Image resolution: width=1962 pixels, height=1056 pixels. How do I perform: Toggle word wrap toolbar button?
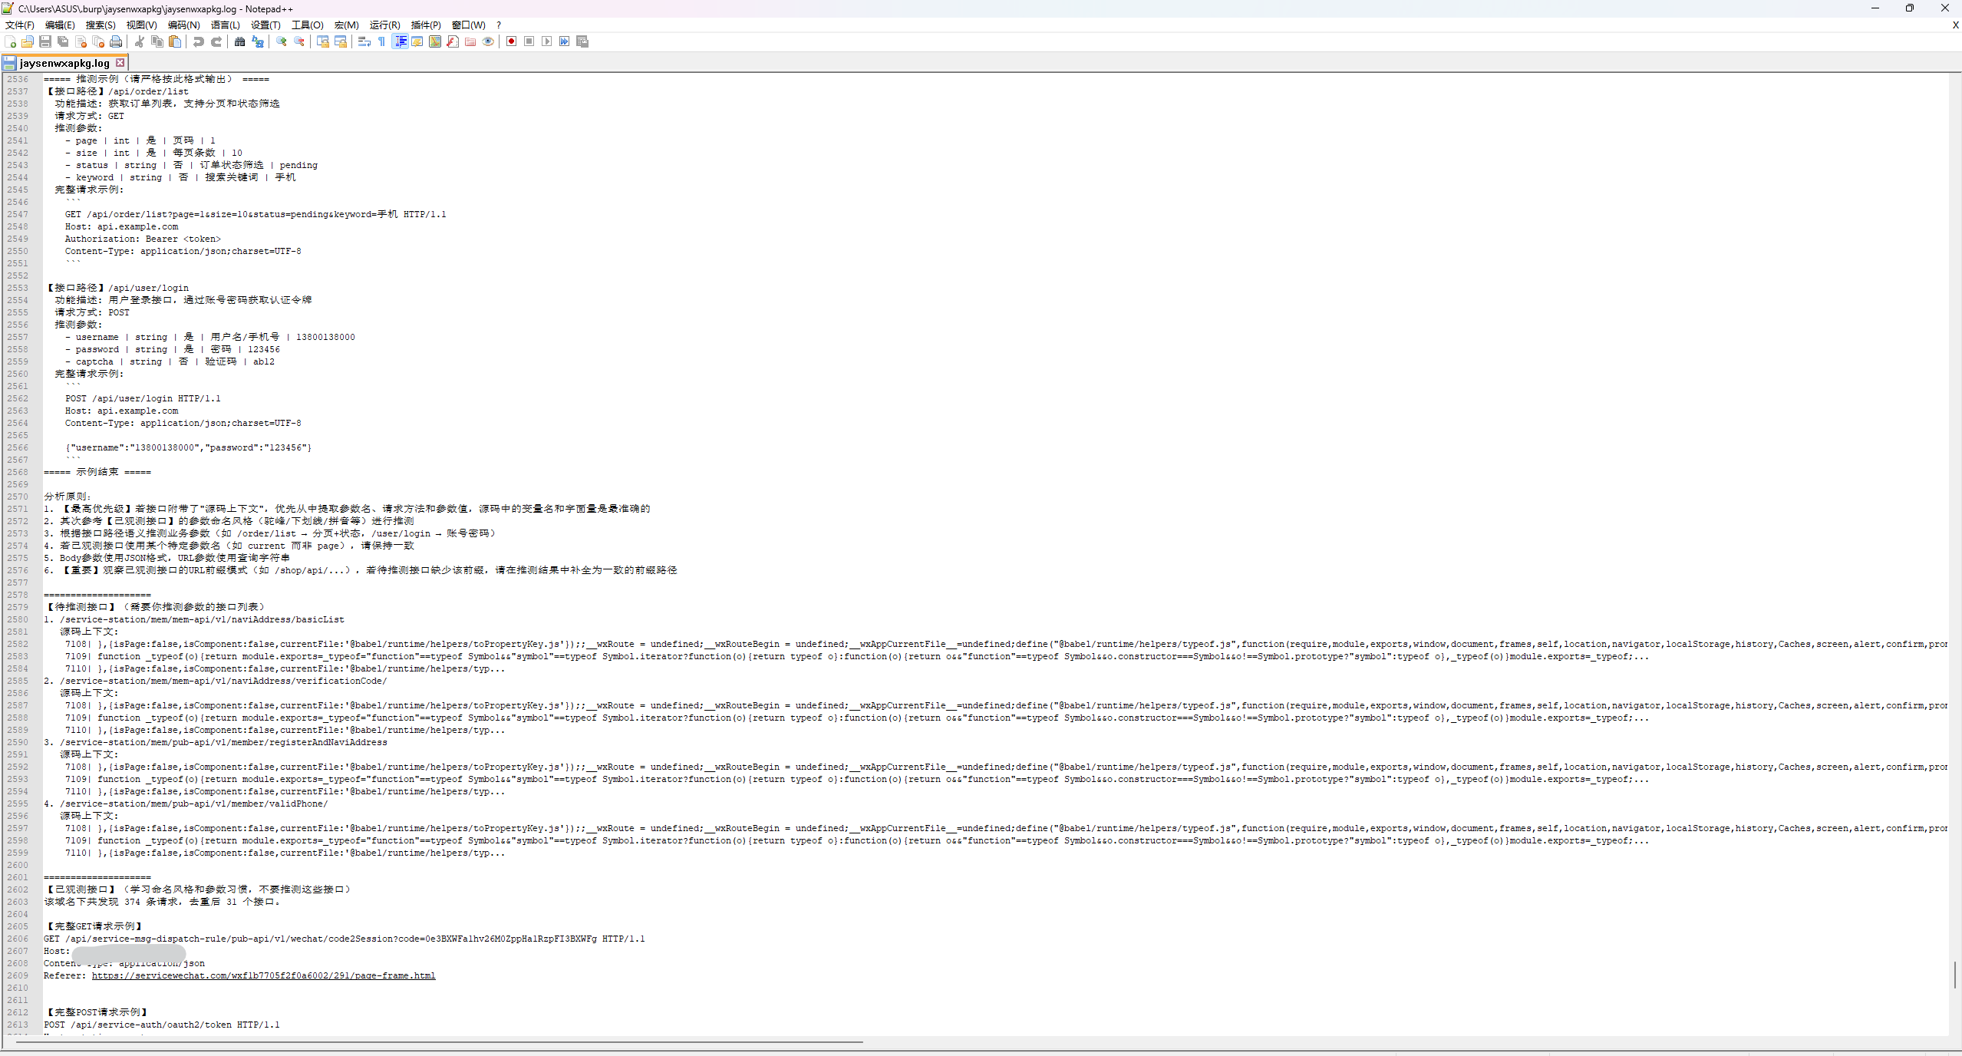[x=364, y=41]
